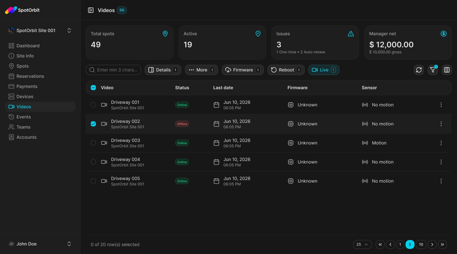The height and width of the screenshot is (254, 457).
Task: Expand the SpotOrbit Site 001 switcher
Action: (40, 30)
